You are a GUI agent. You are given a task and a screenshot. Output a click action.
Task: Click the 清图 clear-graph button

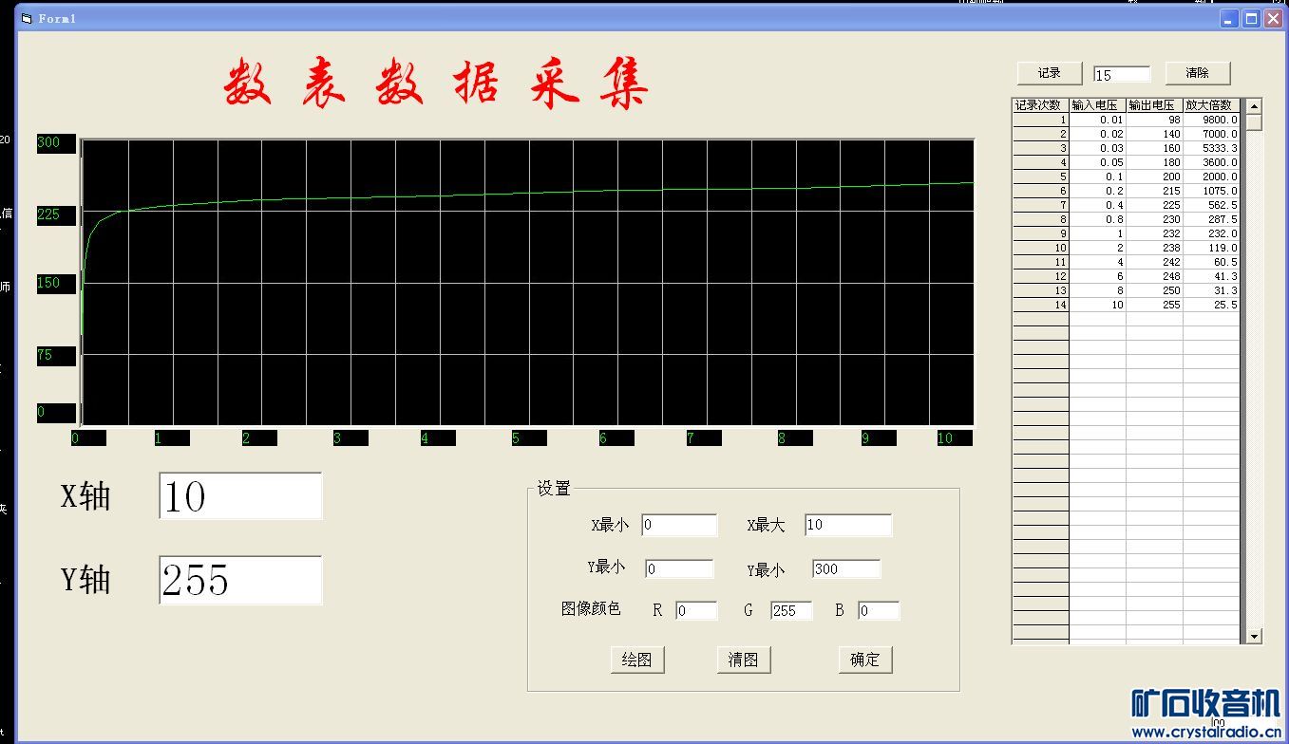point(743,660)
